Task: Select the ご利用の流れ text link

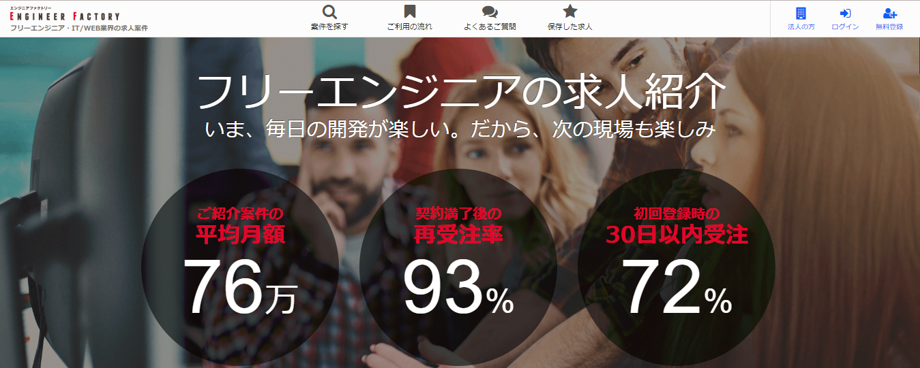Action: tap(409, 27)
